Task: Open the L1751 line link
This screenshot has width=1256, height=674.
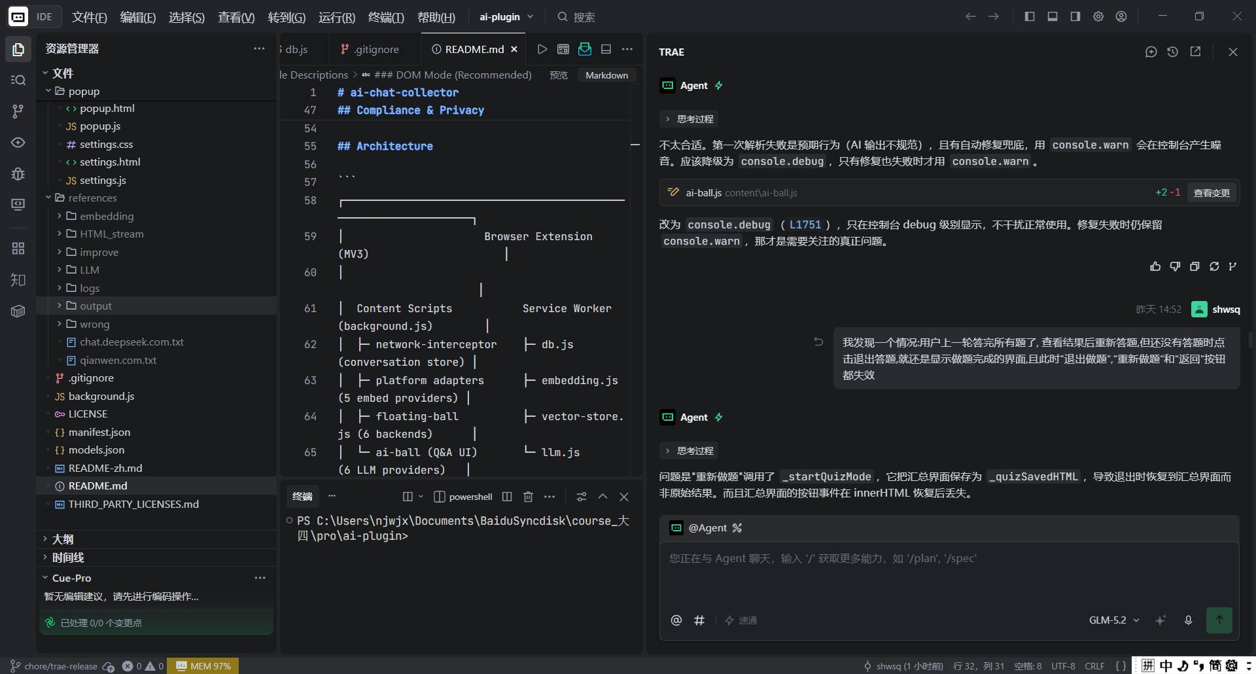Action: [x=805, y=224]
